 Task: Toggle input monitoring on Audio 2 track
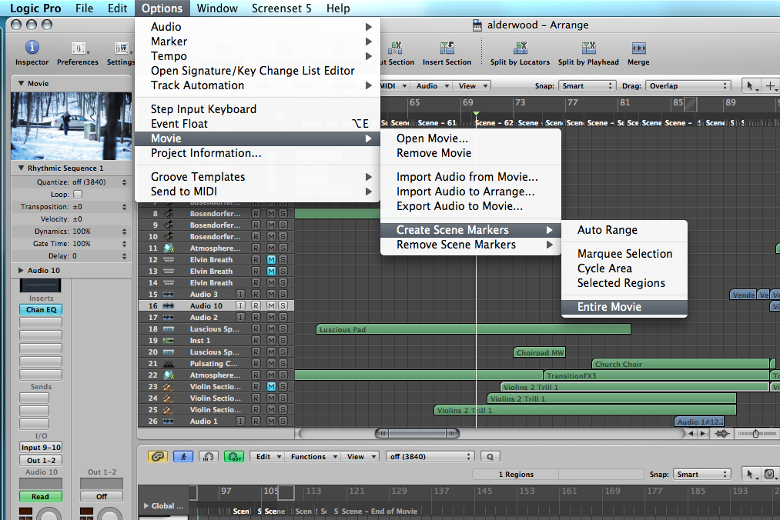coord(240,317)
